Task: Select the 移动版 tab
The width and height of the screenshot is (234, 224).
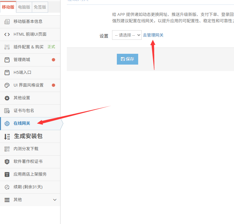Action: click(x=8, y=7)
